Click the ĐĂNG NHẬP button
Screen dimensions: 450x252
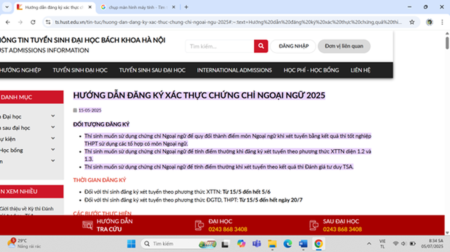(x=293, y=46)
